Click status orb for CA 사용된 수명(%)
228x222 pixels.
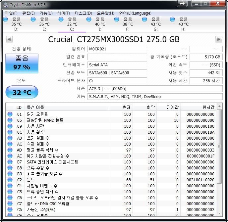(10, 209)
